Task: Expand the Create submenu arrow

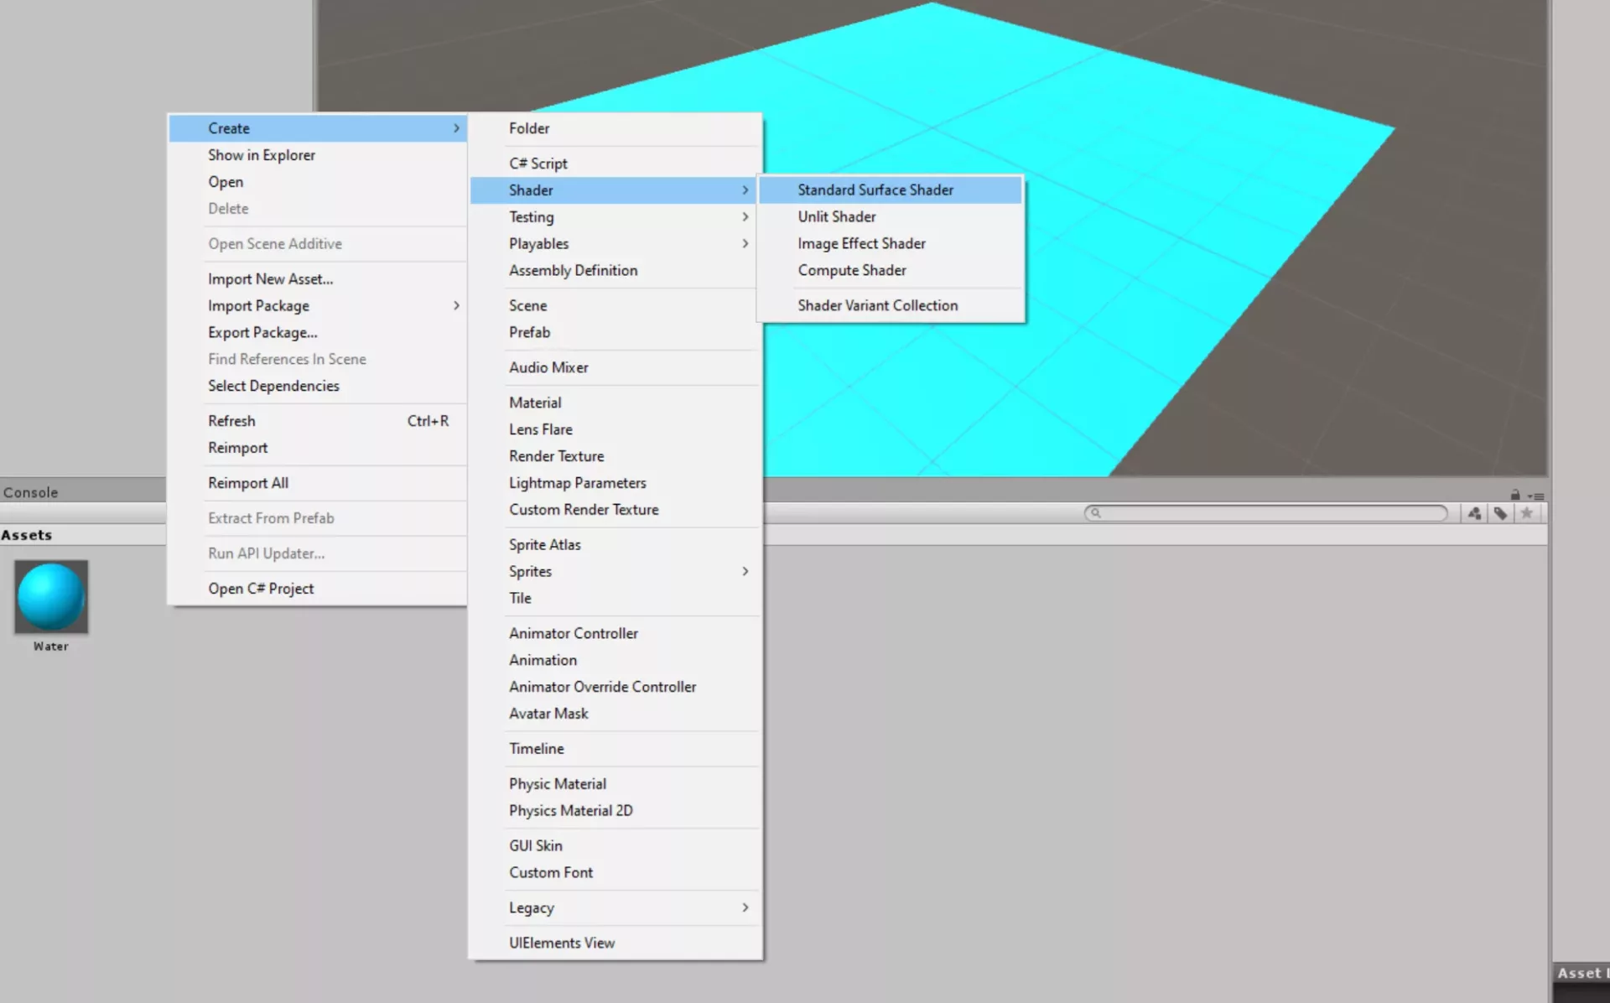Action: [456, 128]
